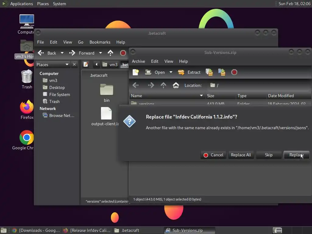
Task: Switch to .betacraft taskbar window button
Action: pos(138,230)
